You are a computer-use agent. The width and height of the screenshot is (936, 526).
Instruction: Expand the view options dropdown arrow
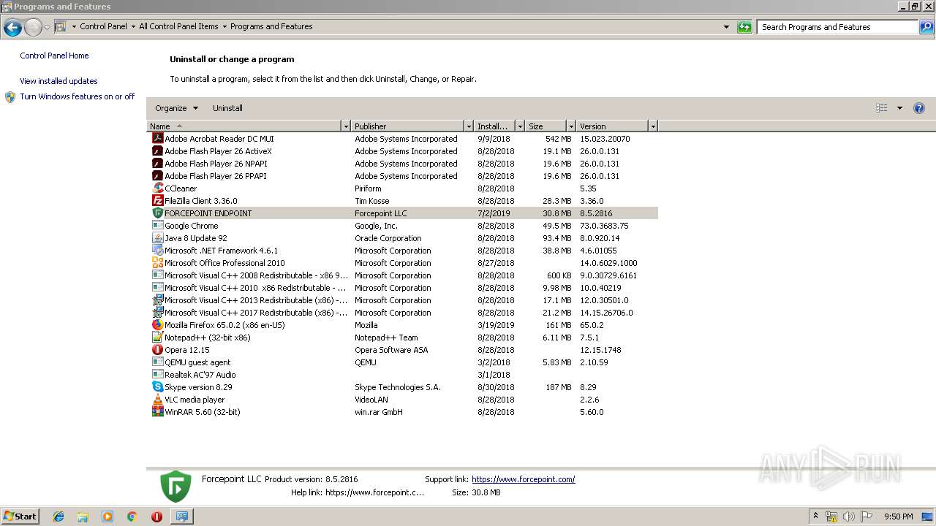coord(899,108)
